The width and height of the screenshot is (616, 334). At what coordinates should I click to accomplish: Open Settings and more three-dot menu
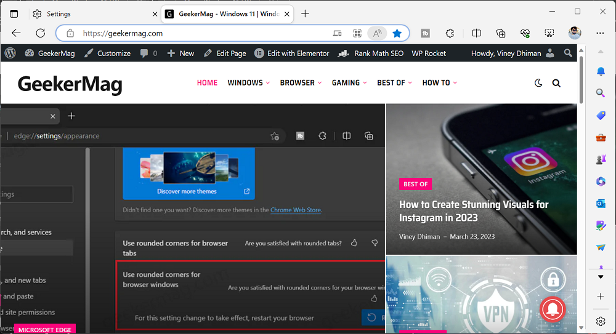(x=600, y=33)
